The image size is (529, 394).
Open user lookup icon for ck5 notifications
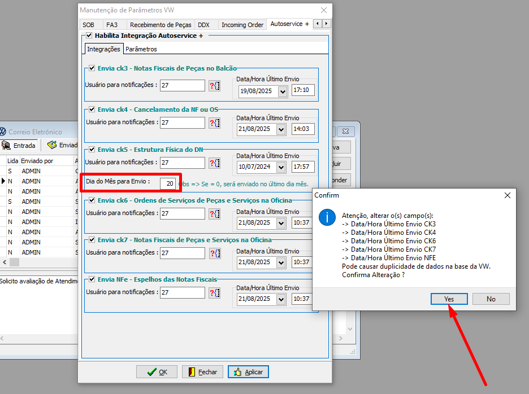215,163
